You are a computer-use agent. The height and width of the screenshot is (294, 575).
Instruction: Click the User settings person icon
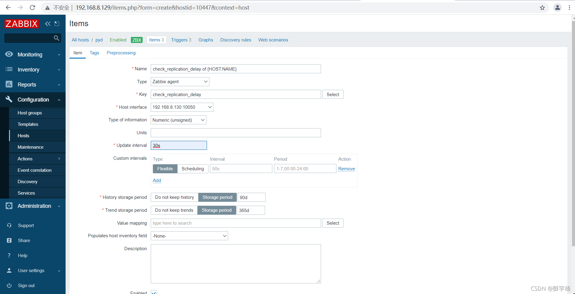pos(9,270)
